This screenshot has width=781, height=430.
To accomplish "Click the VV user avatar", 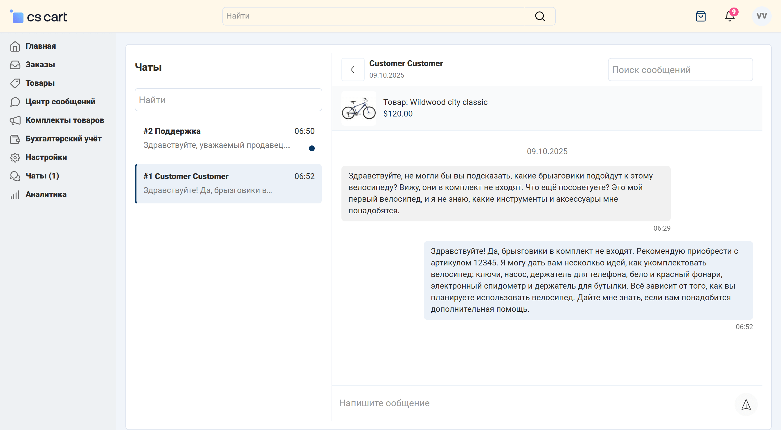I will 761,16.
